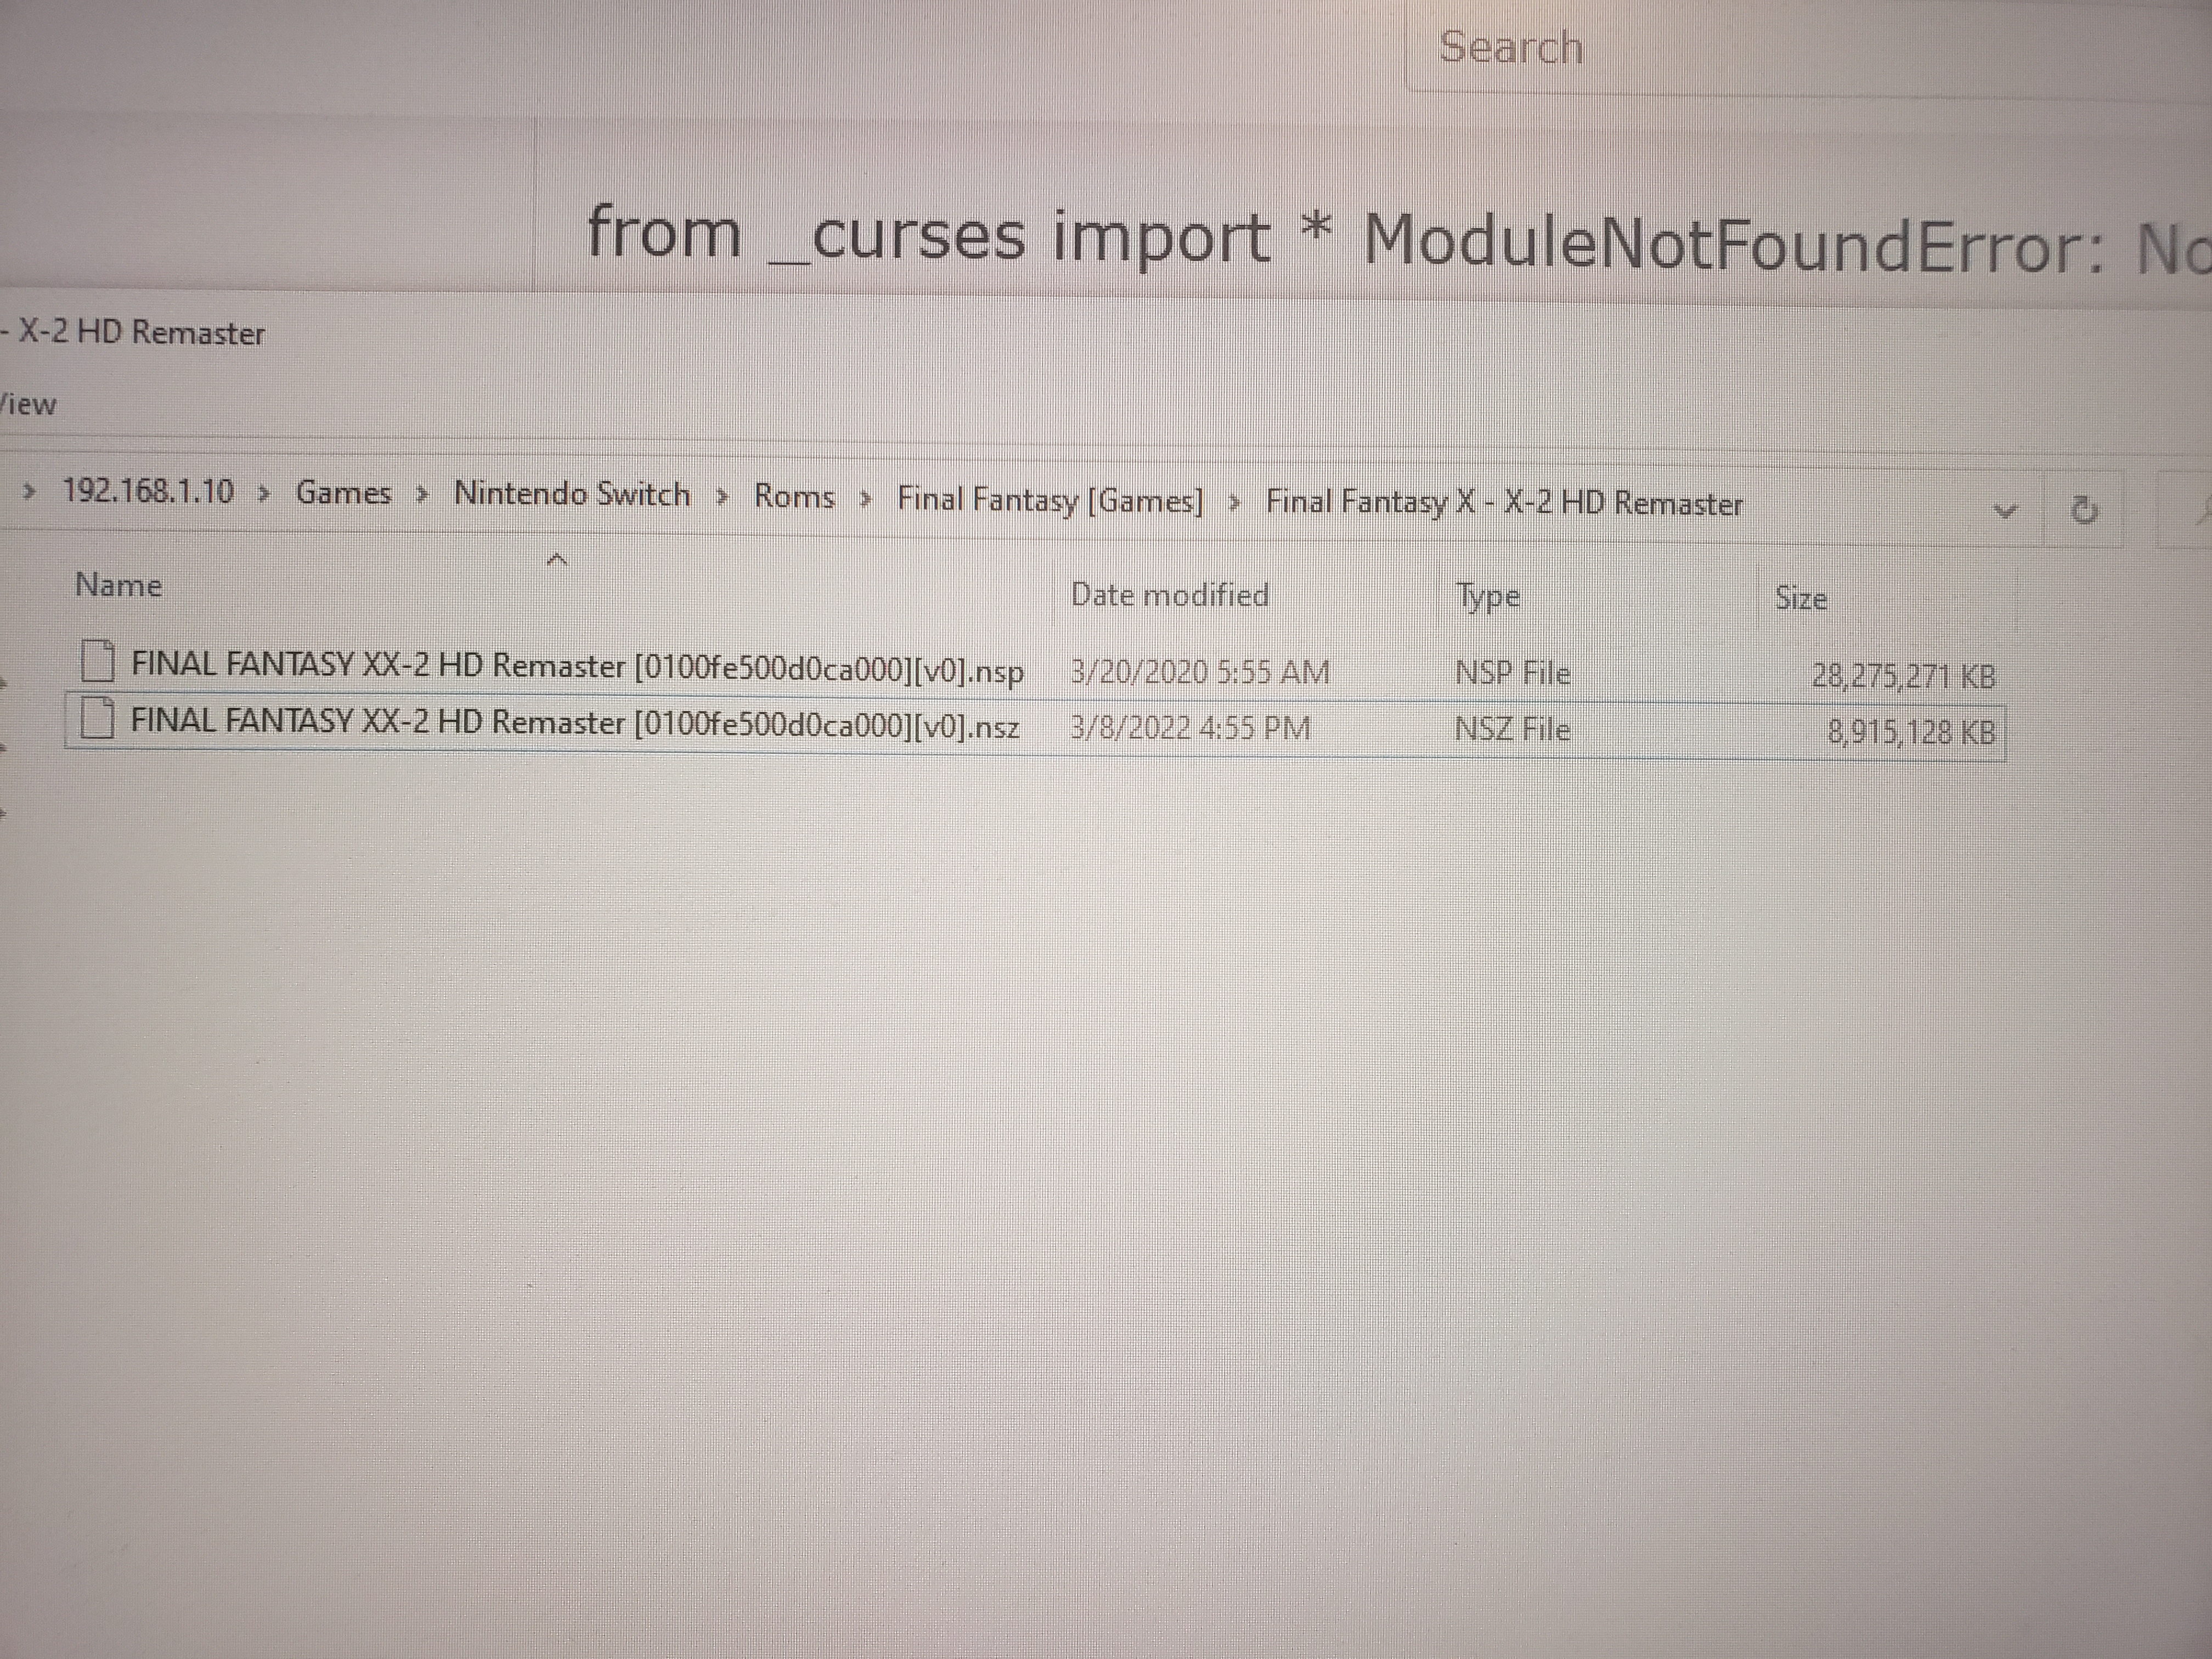The height and width of the screenshot is (1659, 2212).
Task: Go to Final Fantasy [Games] breadcrumb
Action: click(x=1050, y=499)
